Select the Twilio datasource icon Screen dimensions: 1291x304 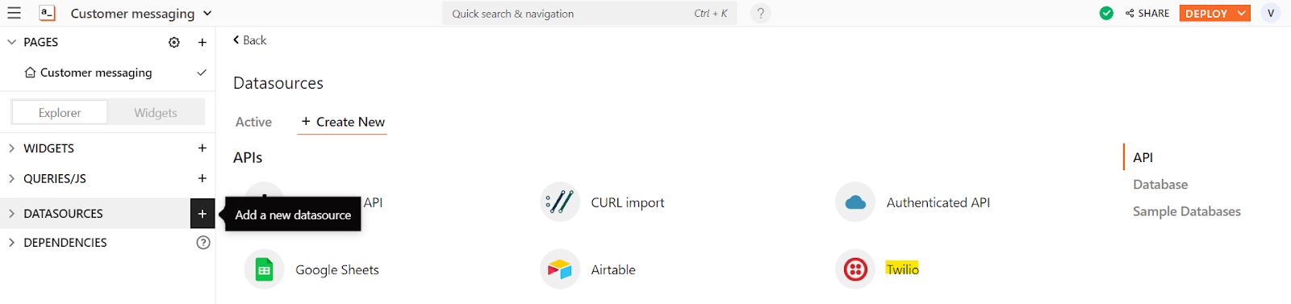[855, 269]
